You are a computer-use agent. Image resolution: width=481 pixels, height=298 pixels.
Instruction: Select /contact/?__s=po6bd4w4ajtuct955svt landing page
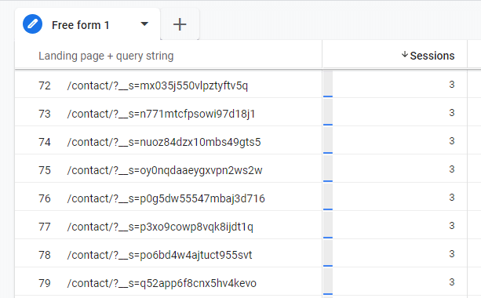point(159,255)
